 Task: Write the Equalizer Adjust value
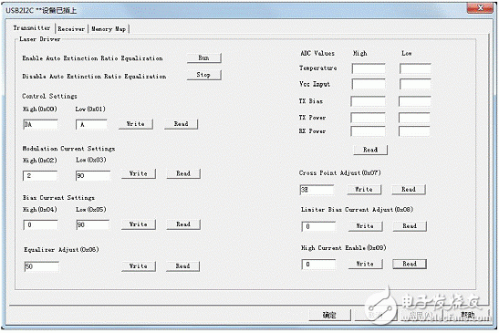[139, 266]
